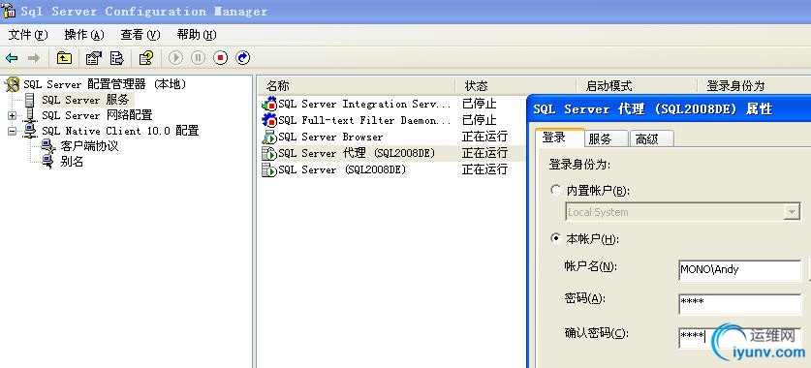This screenshot has height=368, width=811.
Task: Select the 本帐户(H) radio button
Action: coord(556,238)
